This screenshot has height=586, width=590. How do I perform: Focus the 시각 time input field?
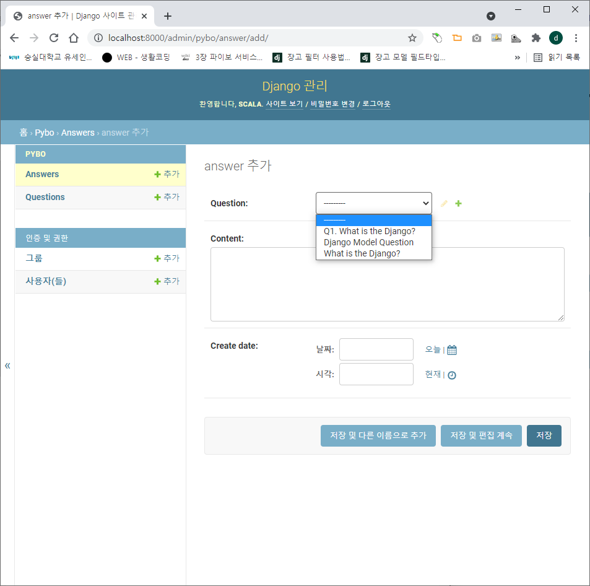[376, 374]
